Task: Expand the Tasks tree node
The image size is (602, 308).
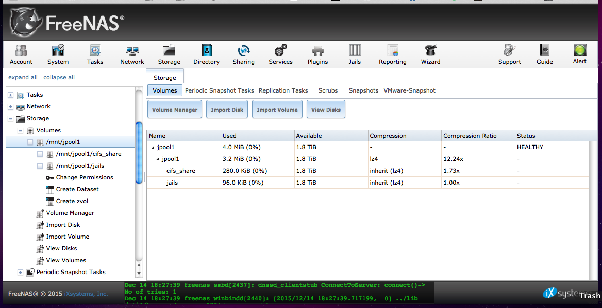Action: coord(11,95)
